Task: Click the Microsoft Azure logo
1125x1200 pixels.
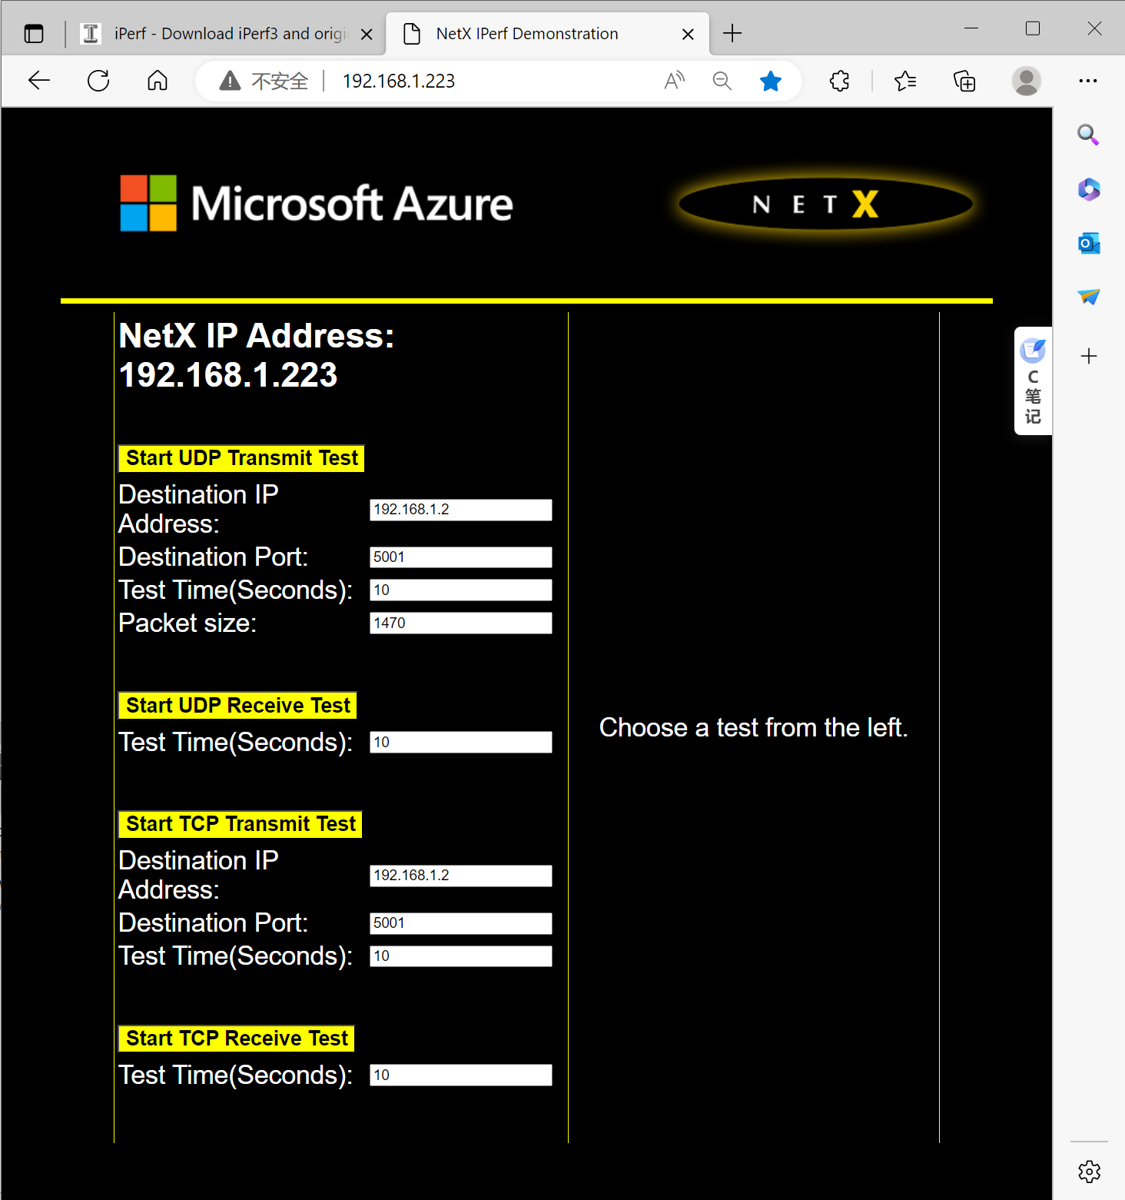Action: 317,203
